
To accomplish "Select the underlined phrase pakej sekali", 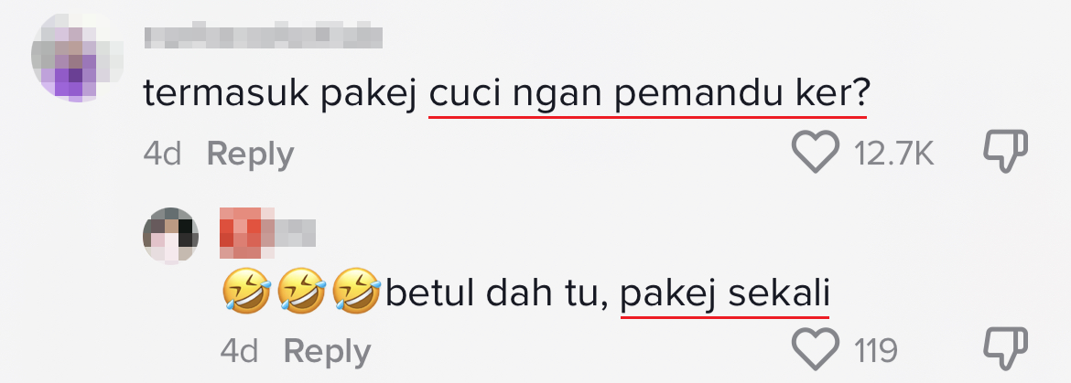I will pyautogui.click(x=725, y=296).
